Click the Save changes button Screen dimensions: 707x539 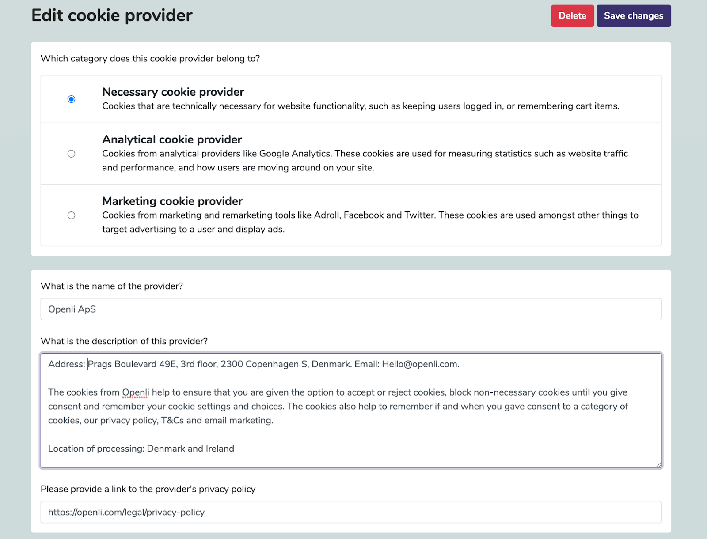(x=634, y=16)
